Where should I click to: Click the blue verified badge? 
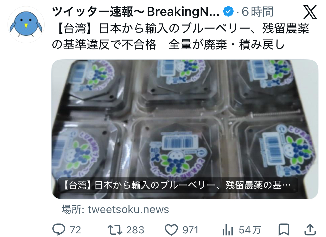pos(228,11)
